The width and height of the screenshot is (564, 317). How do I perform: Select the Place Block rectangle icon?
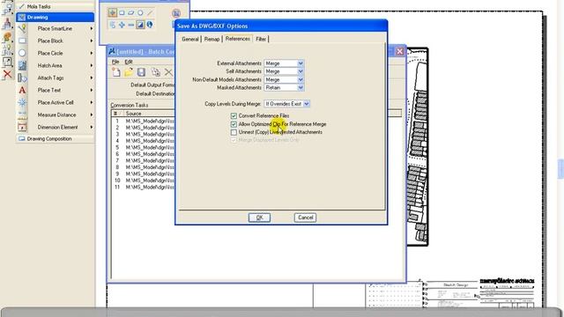[22, 41]
